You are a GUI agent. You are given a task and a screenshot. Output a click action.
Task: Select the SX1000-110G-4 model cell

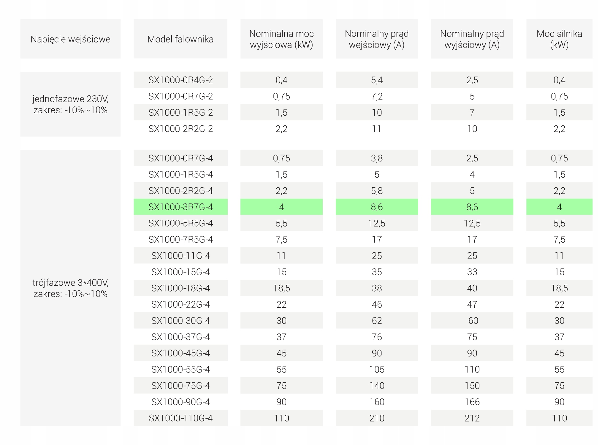pos(180,418)
